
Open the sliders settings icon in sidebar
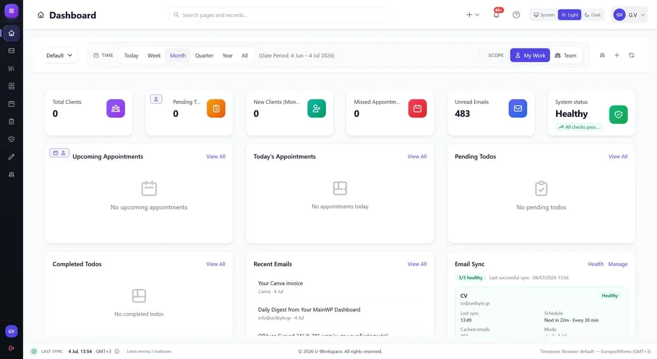tap(11, 174)
